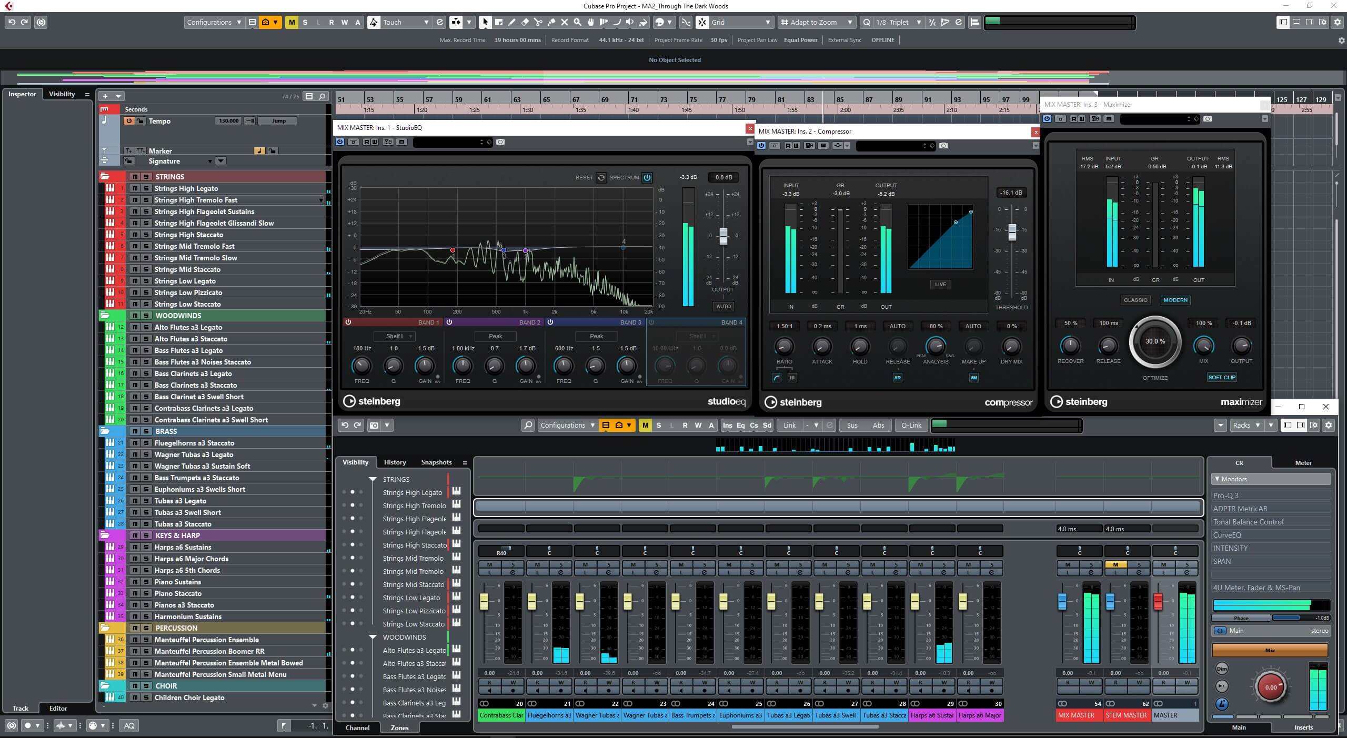Collapse the STRINGS folder in Visibility list
Image resolution: width=1347 pixels, height=738 pixels.
tap(373, 479)
